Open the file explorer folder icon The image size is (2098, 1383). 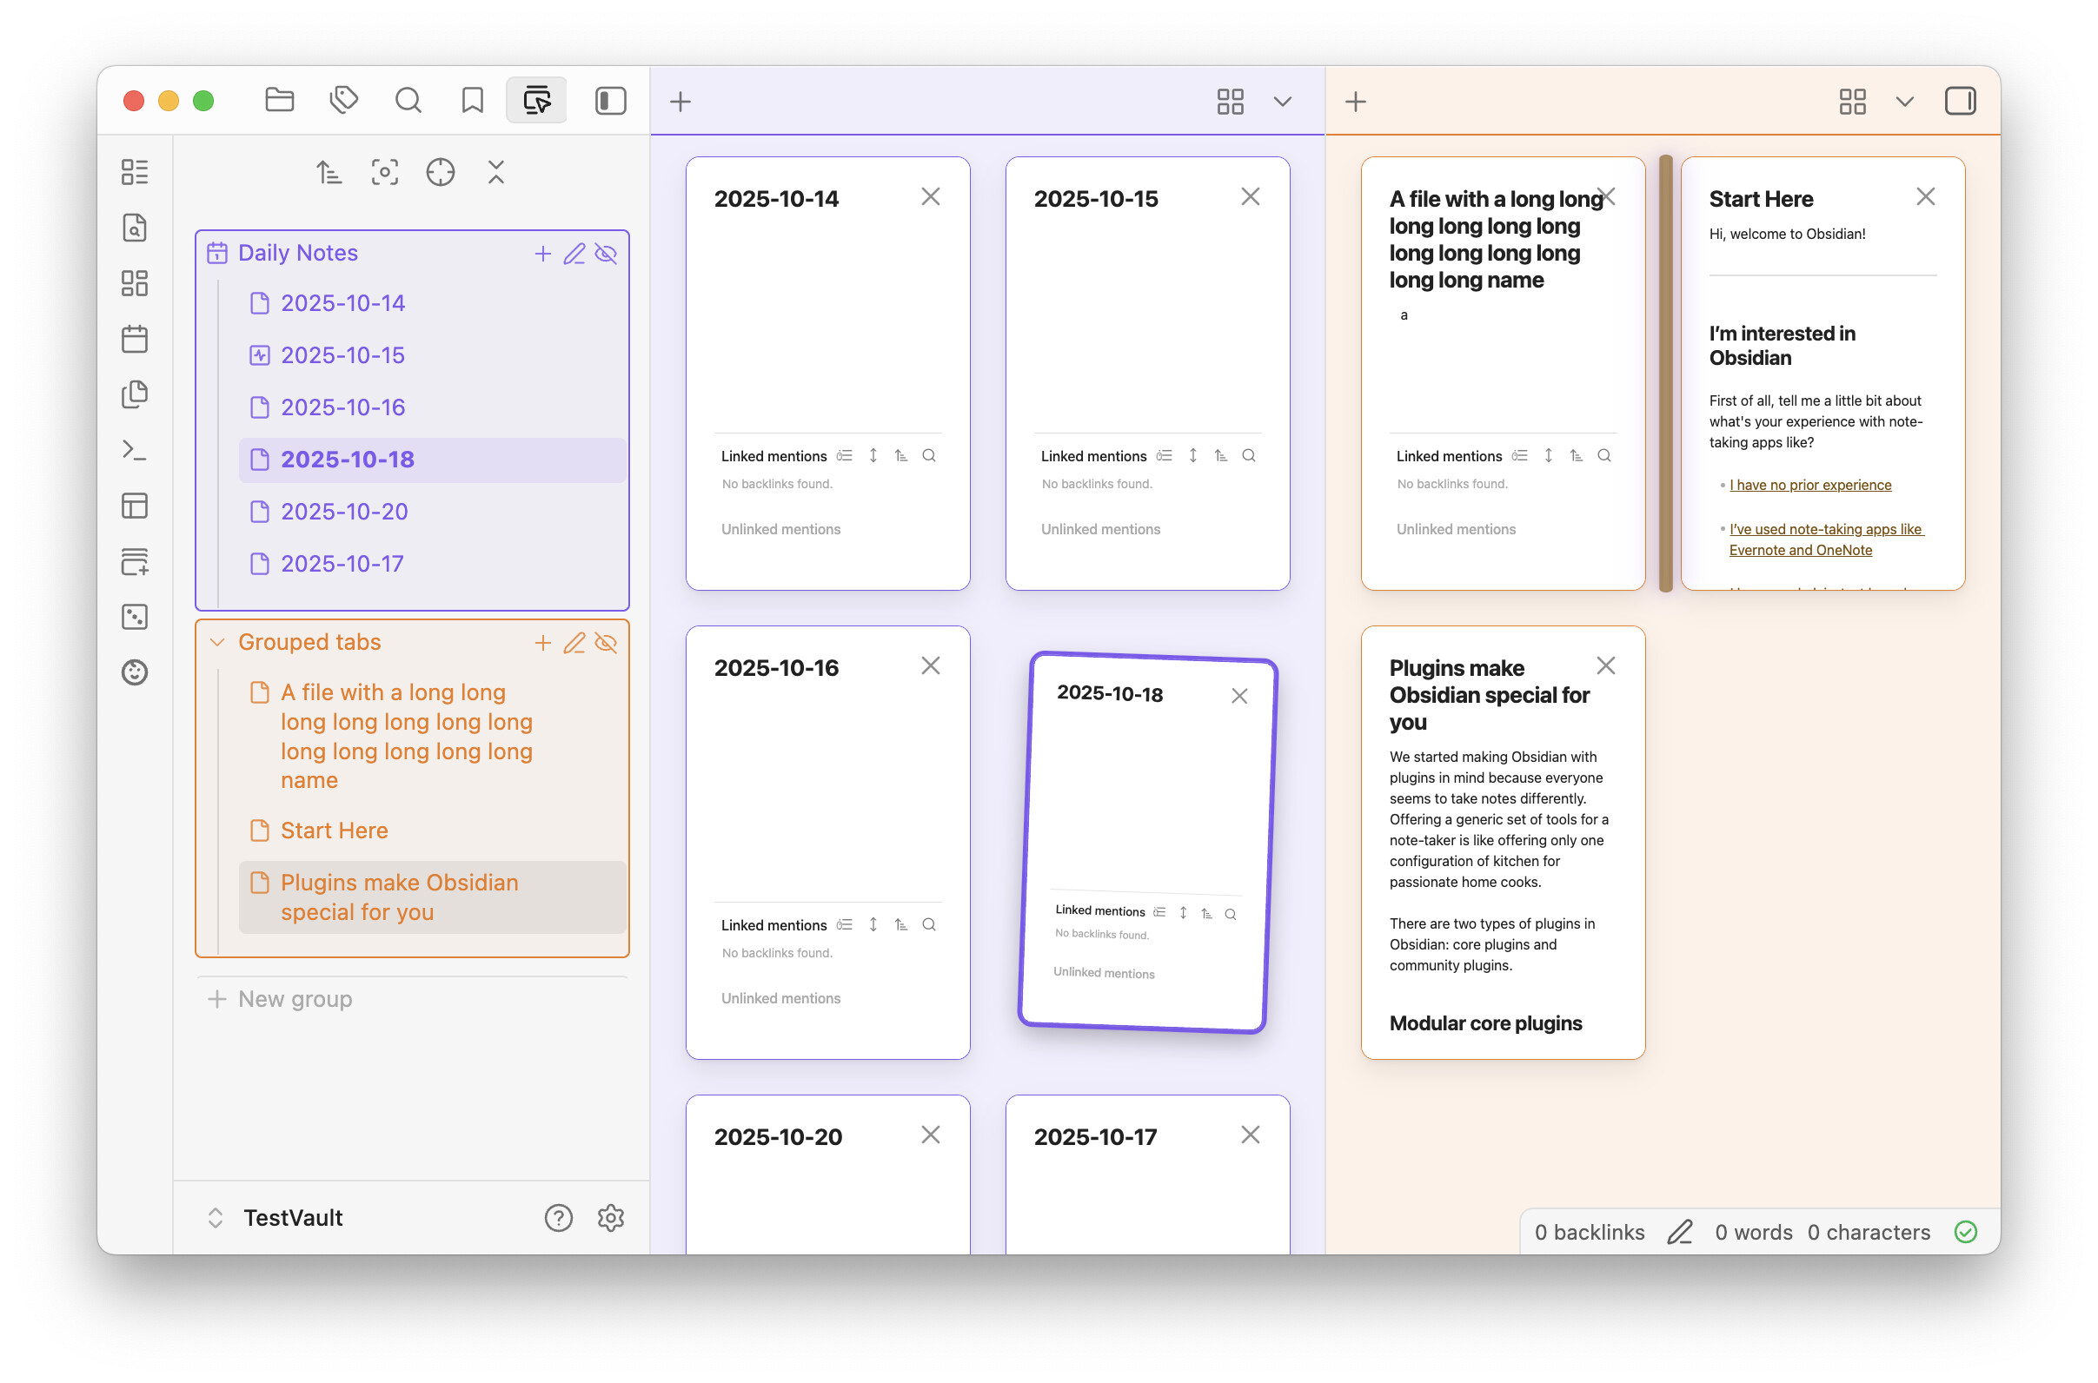[279, 101]
